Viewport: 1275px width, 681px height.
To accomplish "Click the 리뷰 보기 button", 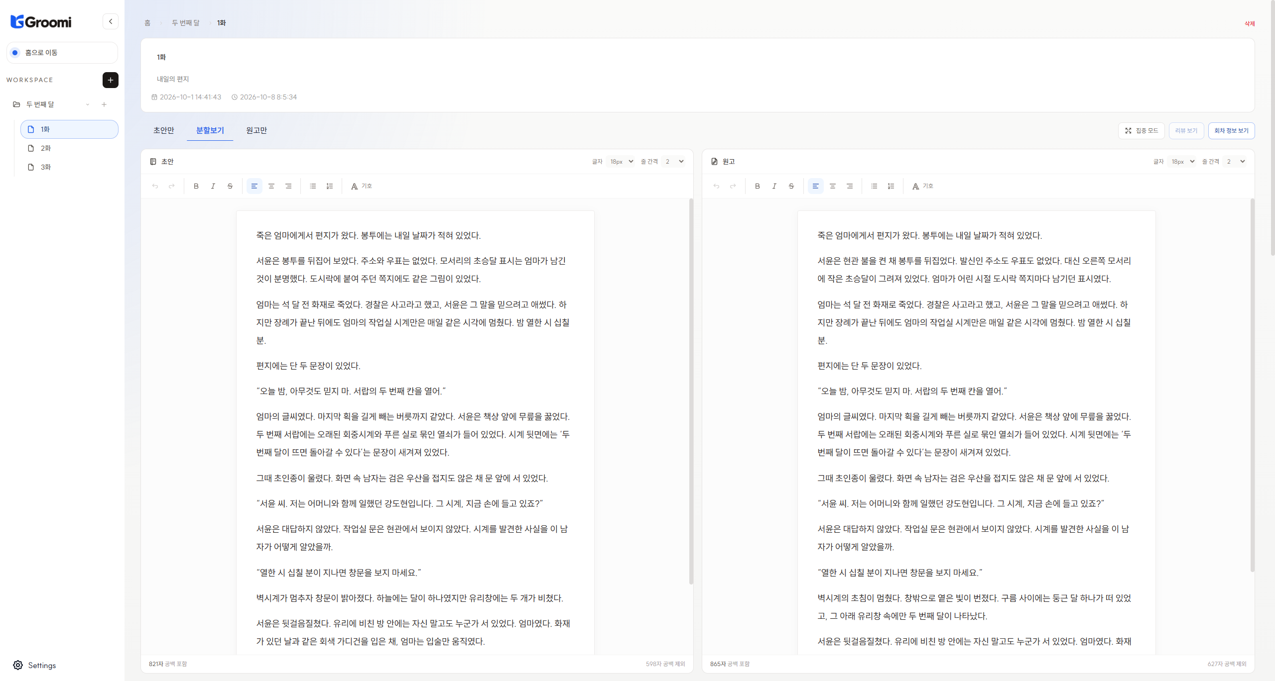I will pyautogui.click(x=1186, y=131).
